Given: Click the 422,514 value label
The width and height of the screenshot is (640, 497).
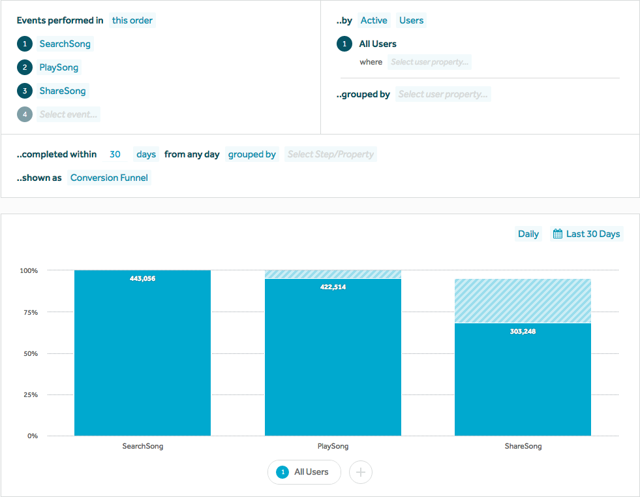Looking at the screenshot, I should (x=333, y=287).
